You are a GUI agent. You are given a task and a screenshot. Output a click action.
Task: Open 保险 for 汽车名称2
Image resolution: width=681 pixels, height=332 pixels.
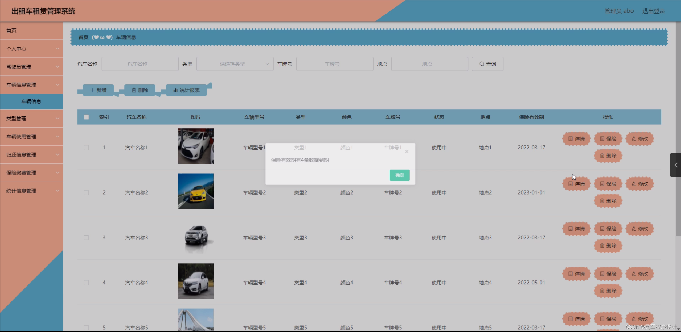(x=608, y=184)
